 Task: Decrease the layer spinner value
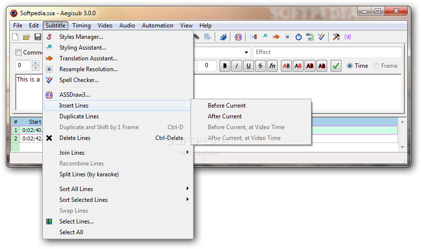click(35, 68)
